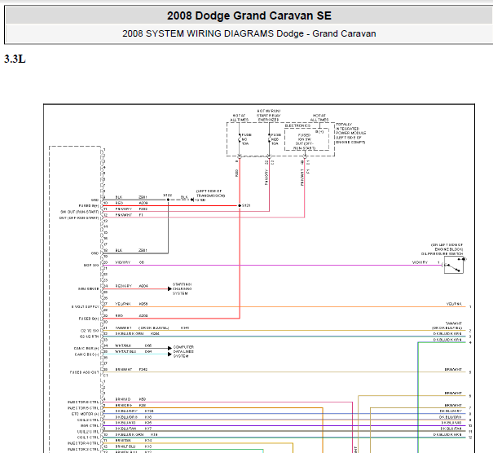
Task: Click the 'Coil 3 Ctrl' pin label
Action: coord(88,420)
